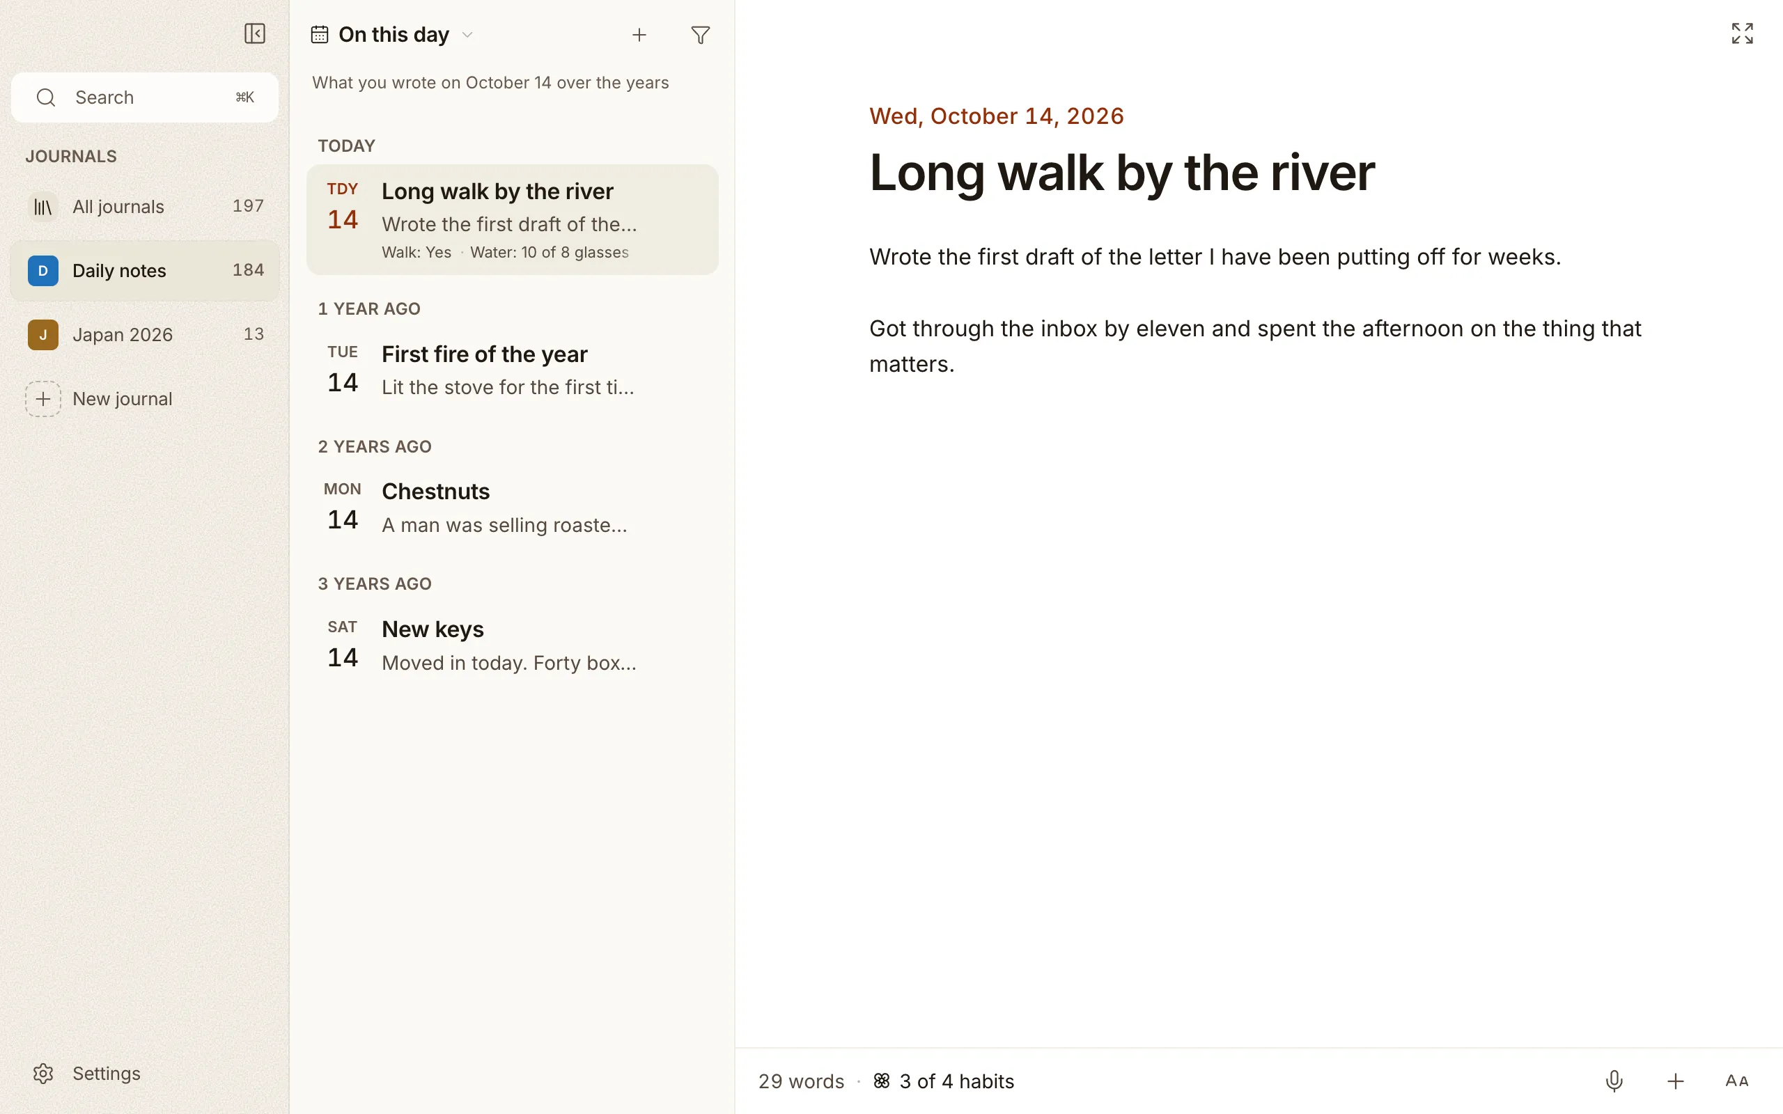This screenshot has height=1114, width=1783.
Task: Click the Settings gear icon
Action: coord(42,1074)
